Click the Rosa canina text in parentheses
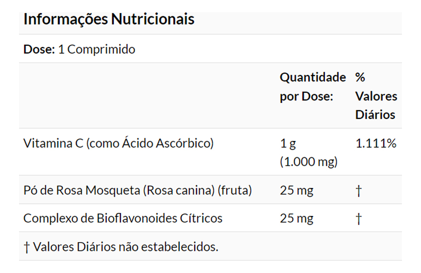The height and width of the screenshot is (273, 421). (x=180, y=191)
